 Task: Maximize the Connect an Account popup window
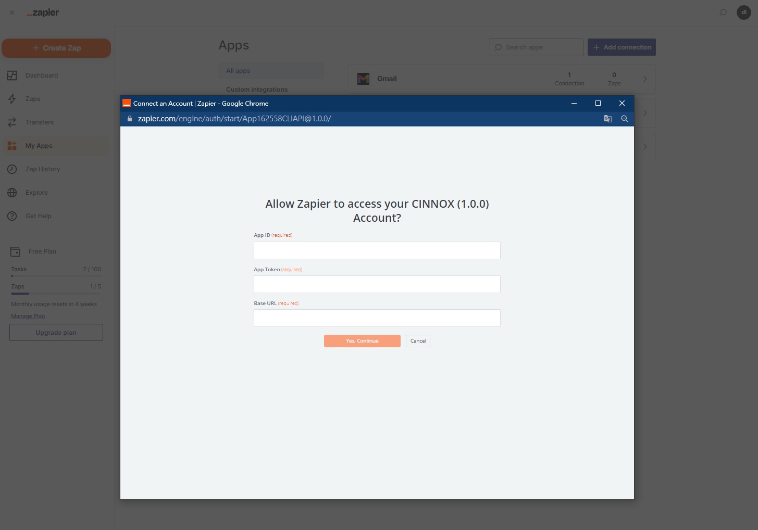598,103
